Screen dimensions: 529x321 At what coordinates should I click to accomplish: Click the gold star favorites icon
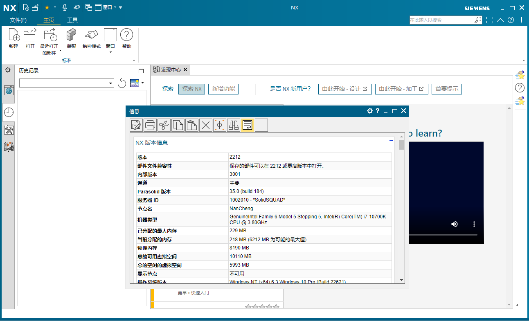(47, 7)
